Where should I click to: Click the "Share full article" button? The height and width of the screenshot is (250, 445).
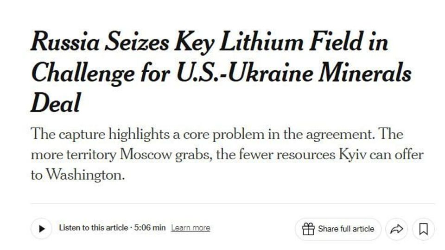(338, 229)
